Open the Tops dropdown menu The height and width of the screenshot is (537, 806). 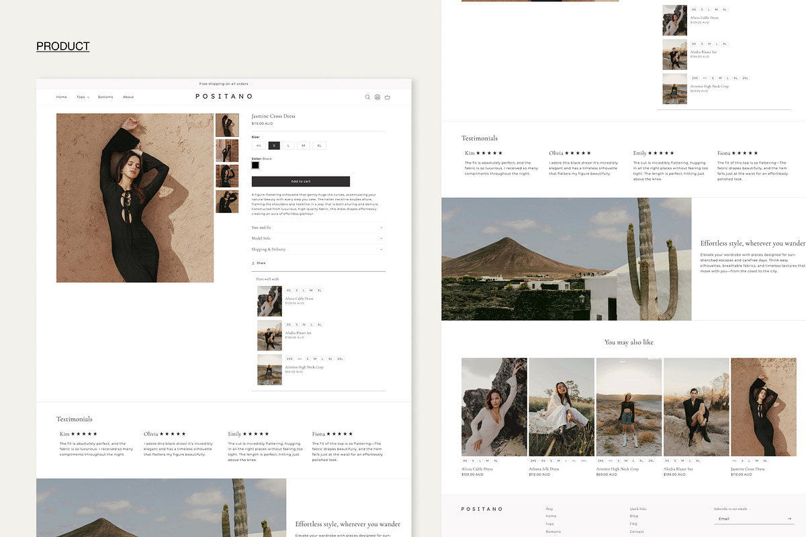[82, 97]
